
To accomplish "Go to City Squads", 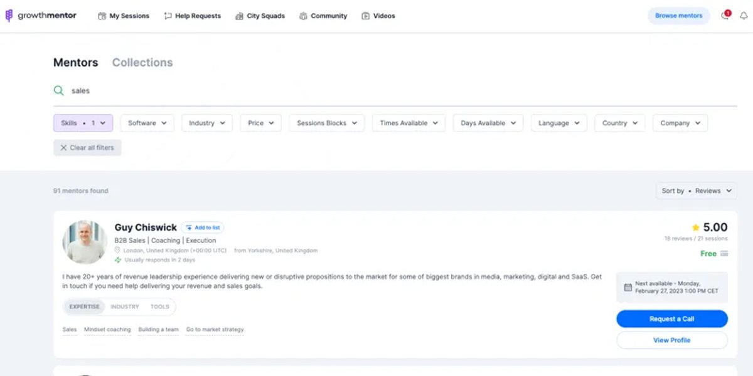I will (260, 16).
